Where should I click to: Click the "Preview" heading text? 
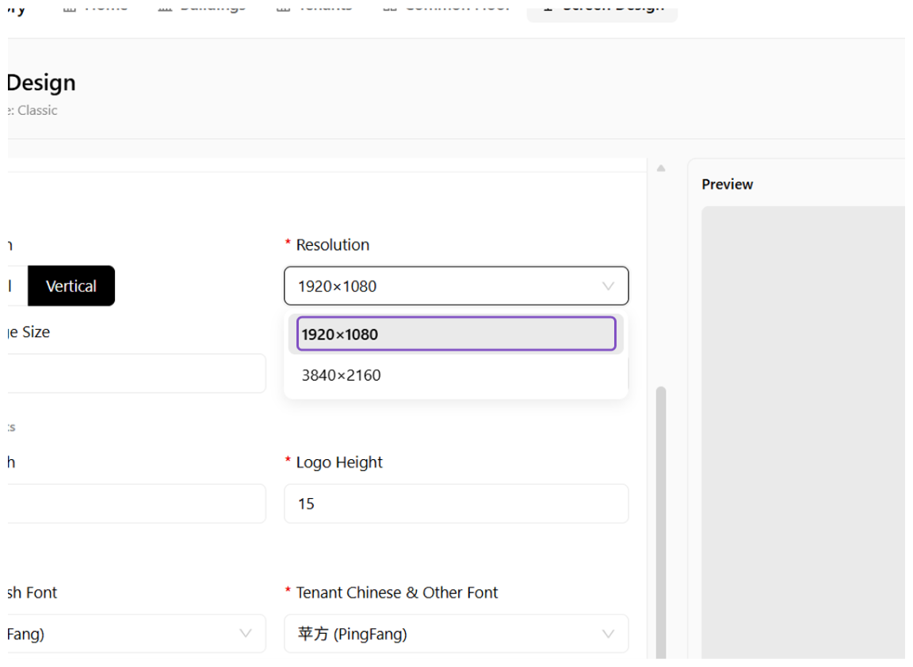tap(728, 185)
